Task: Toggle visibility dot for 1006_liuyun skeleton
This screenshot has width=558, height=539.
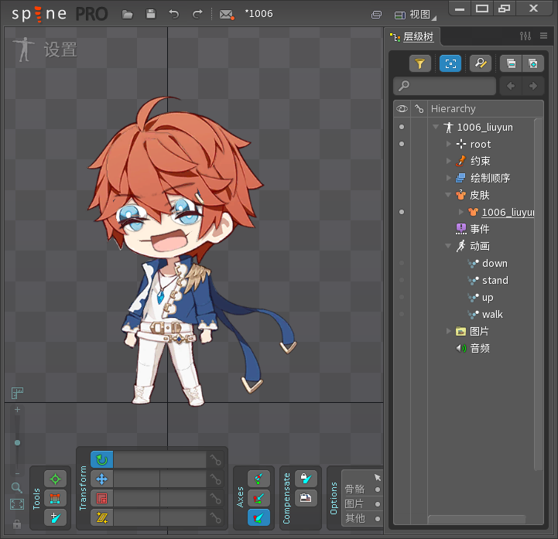Action: [402, 127]
